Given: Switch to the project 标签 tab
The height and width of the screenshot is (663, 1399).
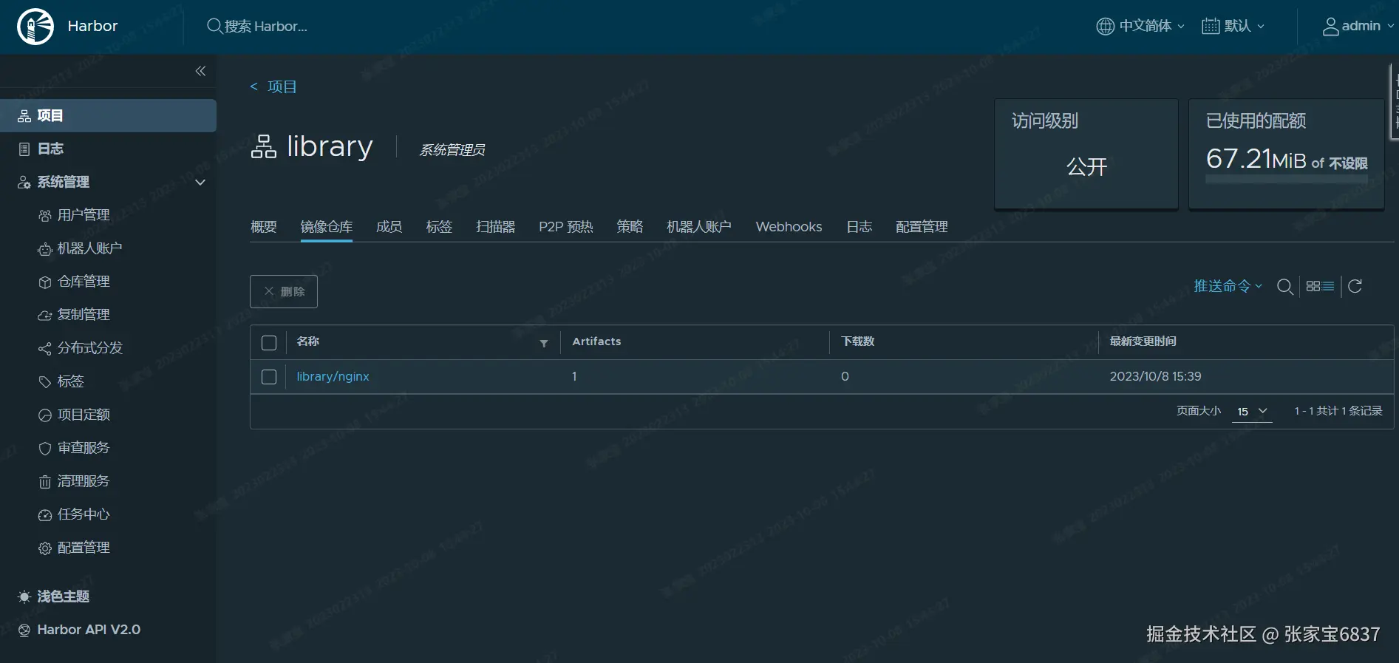Looking at the screenshot, I should 439,227.
